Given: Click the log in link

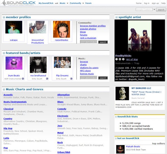Looking at the screenshot, I should [147, 3].
